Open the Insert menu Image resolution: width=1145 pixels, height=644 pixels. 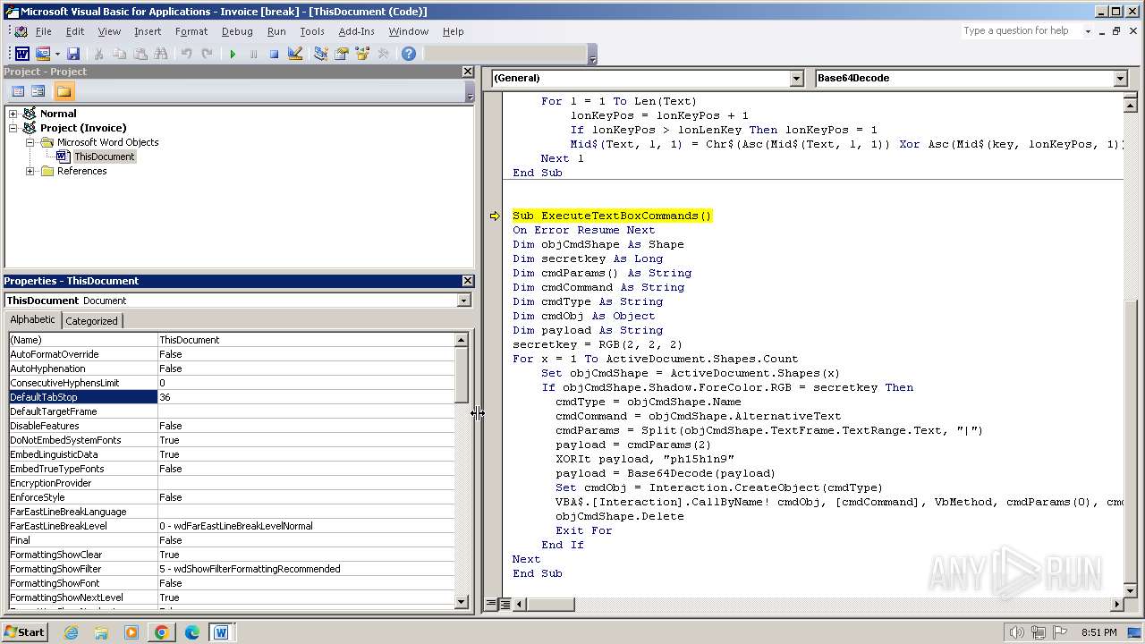point(148,31)
